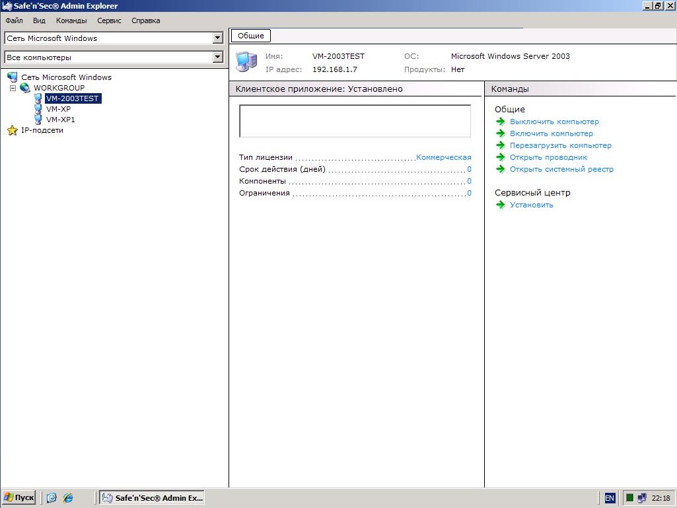
Task: Click green arrow next to Перезагрузить компьютер
Action: 501,145
